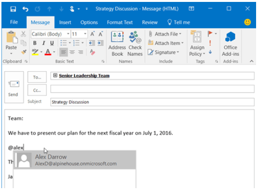Click the Follow Up flag icon
This screenshot has height=191, width=258.
click(210, 34)
